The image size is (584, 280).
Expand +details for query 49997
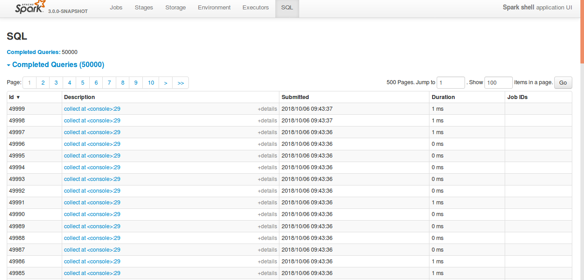point(267,132)
